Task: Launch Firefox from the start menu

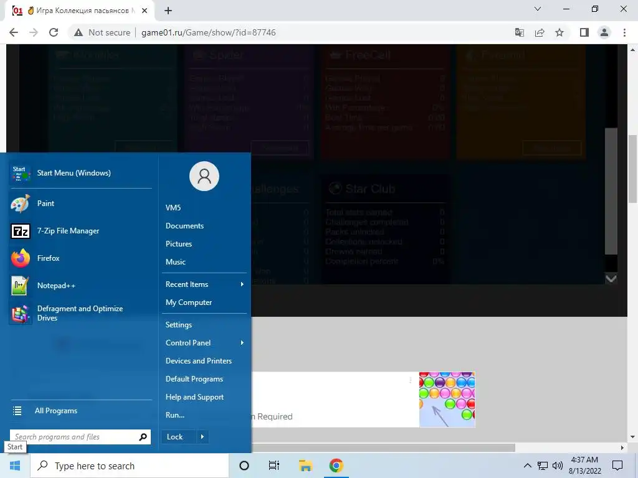Action: tap(80, 258)
